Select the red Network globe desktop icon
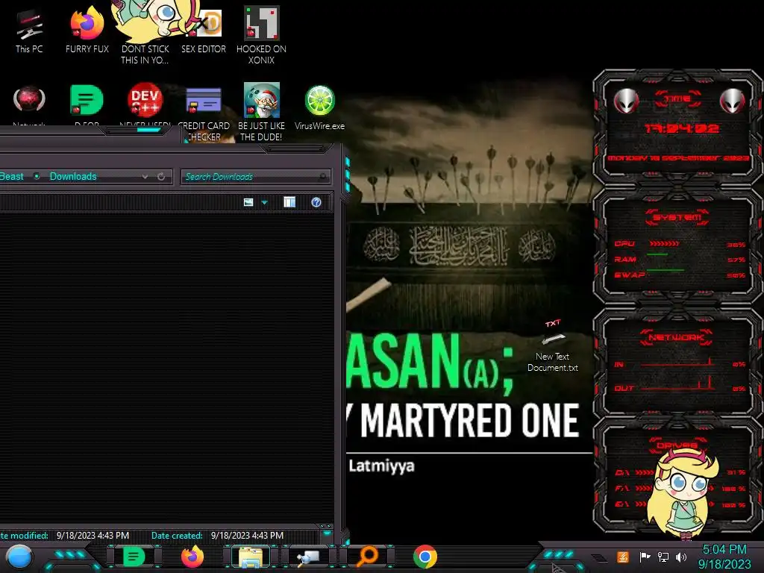764x573 pixels. (x=29, y=100)
